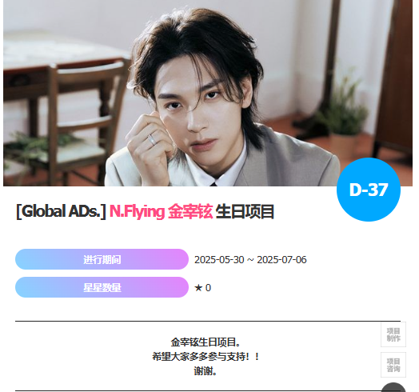The image size is (419, 392).
Task: Open the 项目咨询 side button
Action: point(393,365)
